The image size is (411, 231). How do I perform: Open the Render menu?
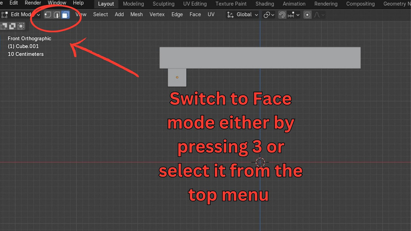point(33,3)
